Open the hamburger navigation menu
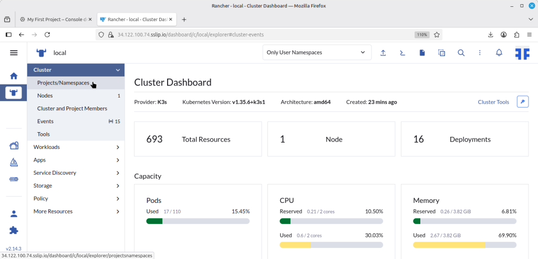Image resolution: width=538 pixels, height=259 pixels. tap(14, 53)
